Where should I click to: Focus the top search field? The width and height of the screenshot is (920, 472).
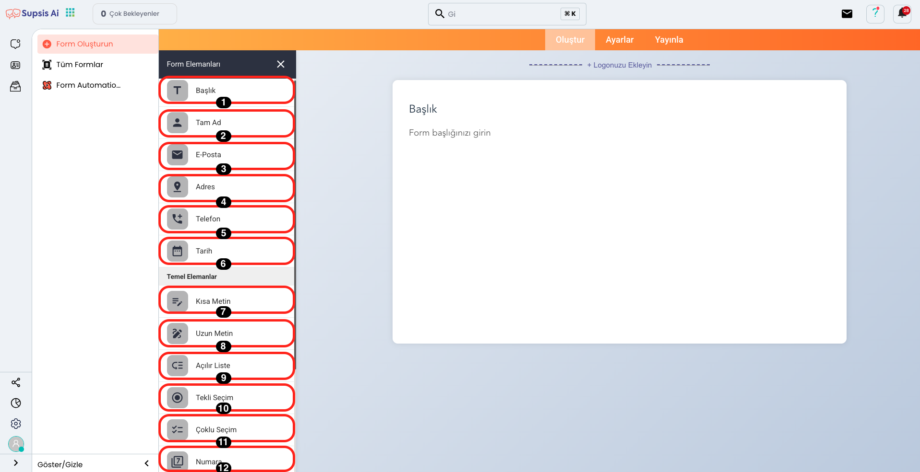click(507, 14)
